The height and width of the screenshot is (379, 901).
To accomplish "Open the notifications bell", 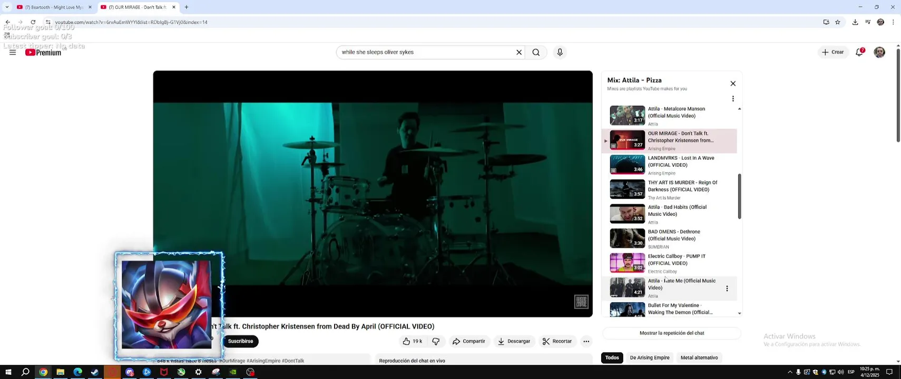I will 859,52.
